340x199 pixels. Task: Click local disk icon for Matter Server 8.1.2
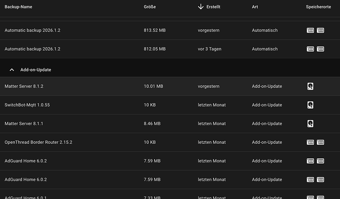(x=310, y=86)
